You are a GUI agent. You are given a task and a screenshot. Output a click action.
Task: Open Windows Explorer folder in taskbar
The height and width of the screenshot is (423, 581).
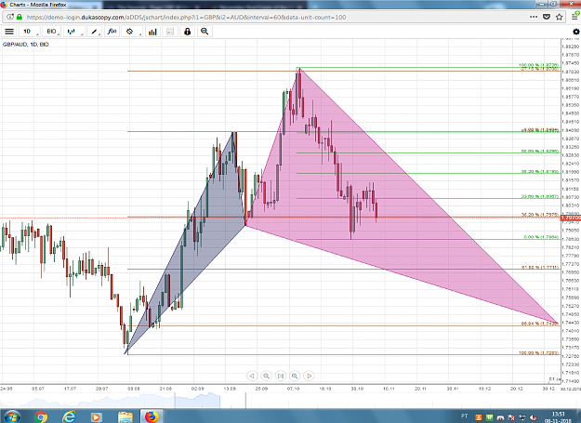(125, 416)
